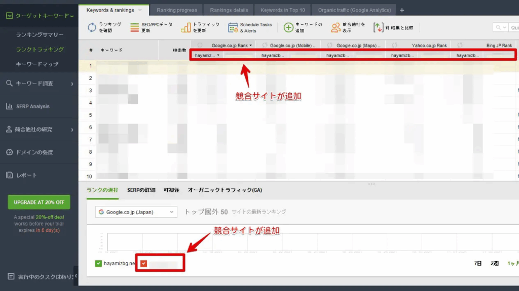Collapse the ターゲットキーワード sidebar section
This screenshot has width=519, height=291.
point(39,16)
